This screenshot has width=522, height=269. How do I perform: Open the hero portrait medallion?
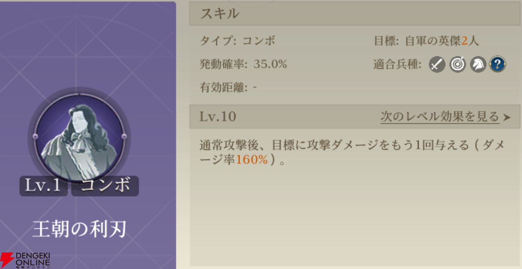tap(80, 137)
